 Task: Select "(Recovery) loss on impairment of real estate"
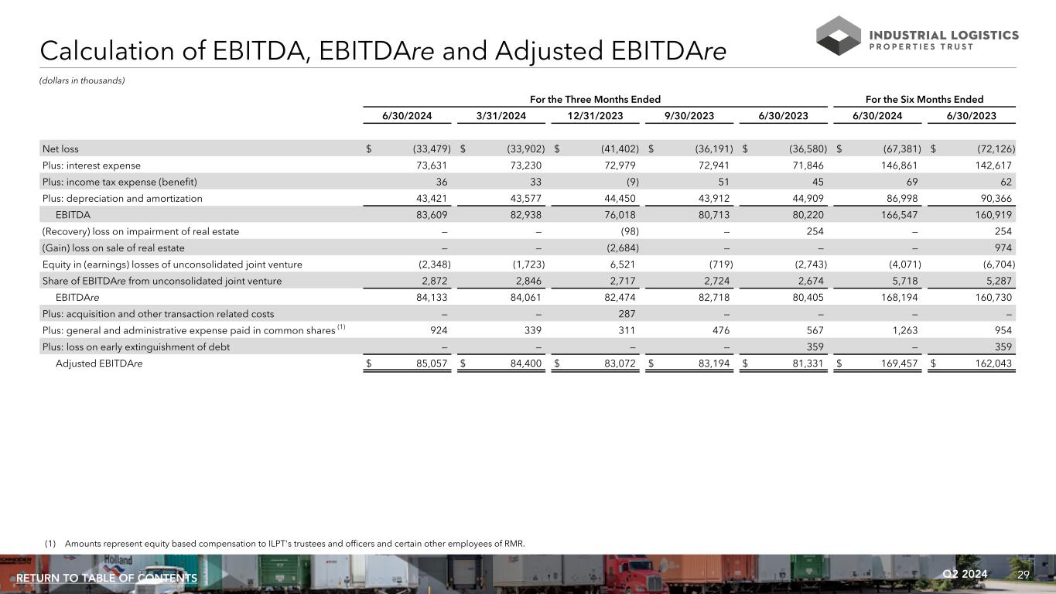141,231
